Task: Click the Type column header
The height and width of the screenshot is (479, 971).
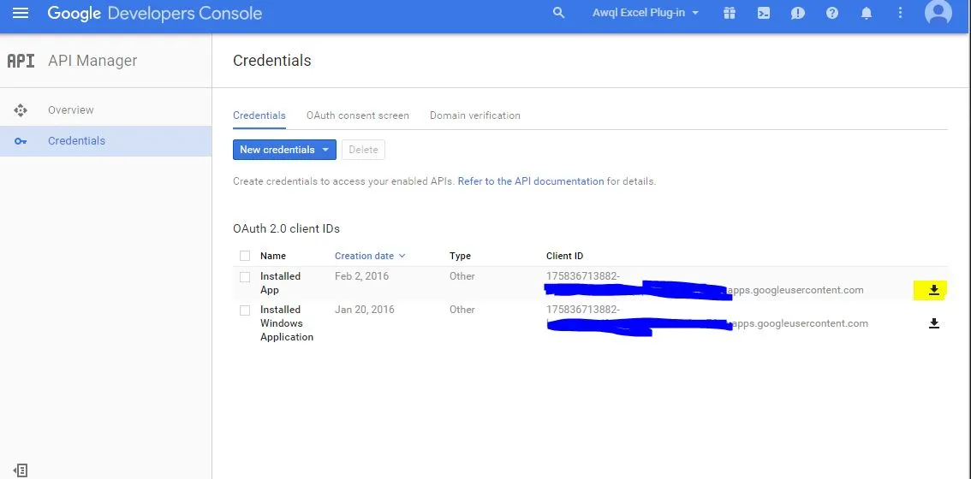Action: click(x=460, y=256)
